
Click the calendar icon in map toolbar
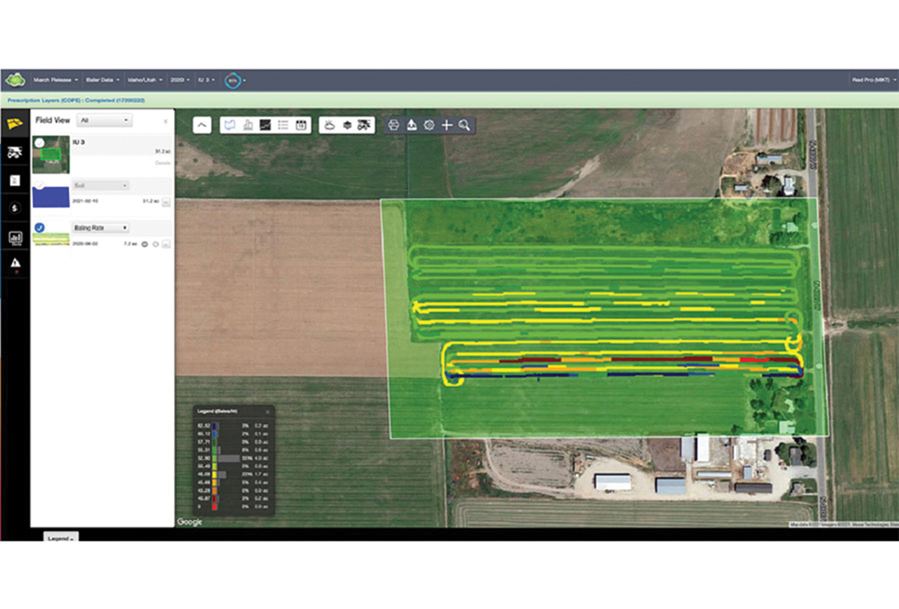[301, 126]
